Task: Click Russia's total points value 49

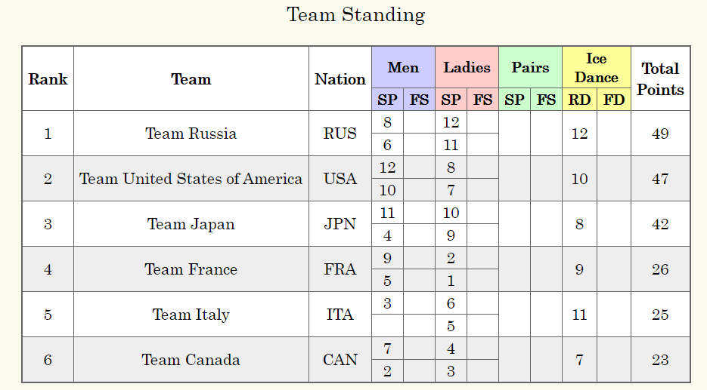Action: point(660,134)
